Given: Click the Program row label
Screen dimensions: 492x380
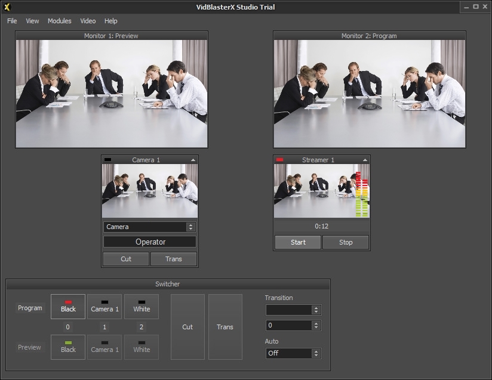Looking at the screenshot, I should [x=30, y=308].
